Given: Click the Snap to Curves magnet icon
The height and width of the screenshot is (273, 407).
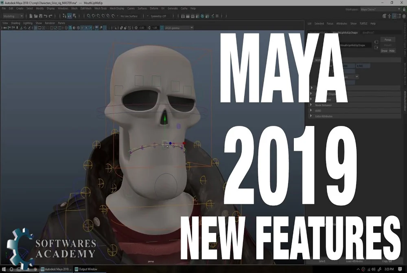Looking at the screenshot, I should pyautogui.click(x=94, y=16).
